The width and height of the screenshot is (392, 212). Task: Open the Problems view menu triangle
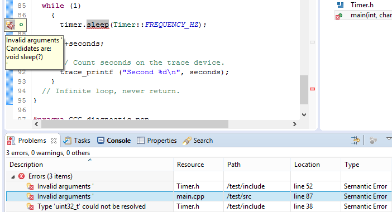coord(389,139)
